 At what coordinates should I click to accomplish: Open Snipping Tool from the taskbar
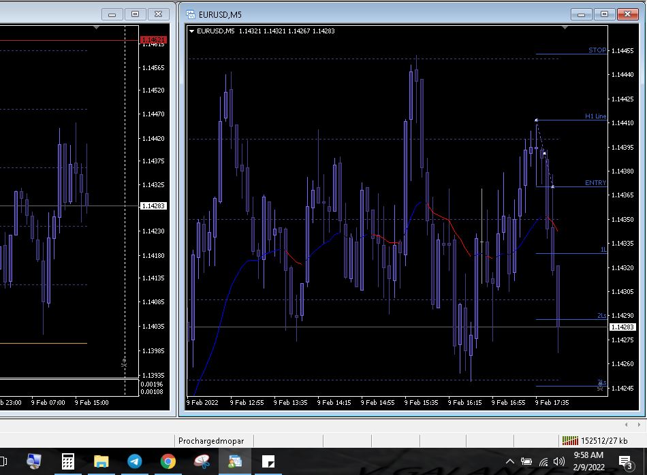(x=202, y=461)
